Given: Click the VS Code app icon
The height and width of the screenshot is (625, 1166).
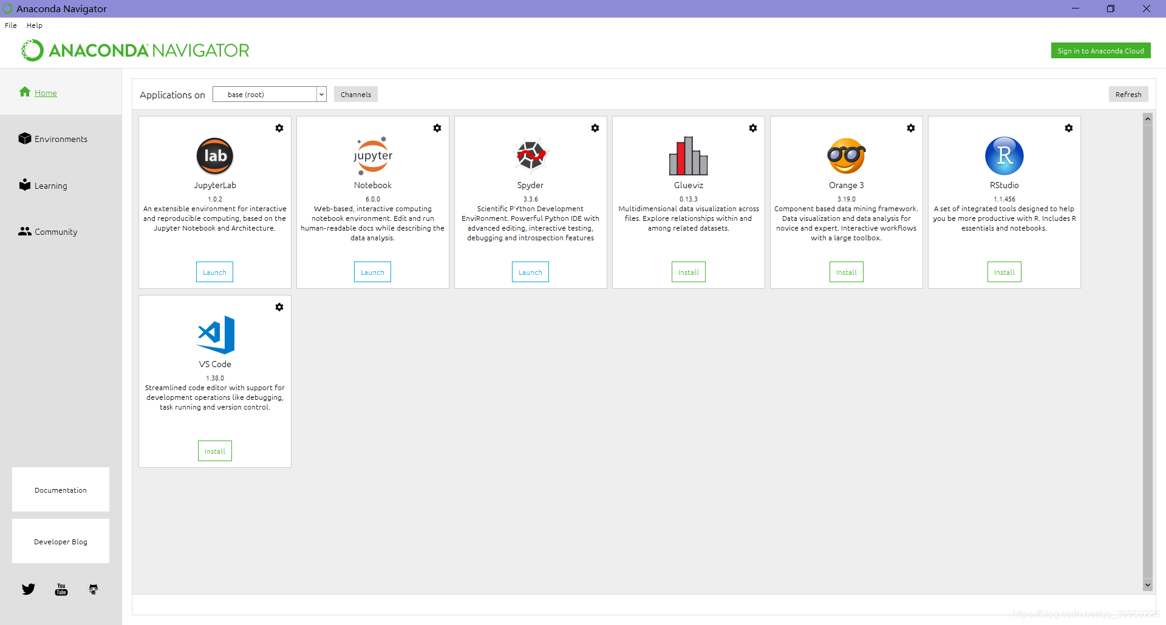Looking at the screenshot, I should coord(216,335).
